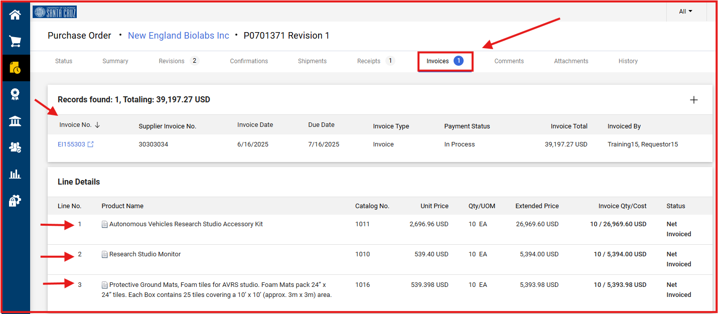Click the UC Santa Cruz logo
The image size is (718, 314).
[x=55, y=12]
